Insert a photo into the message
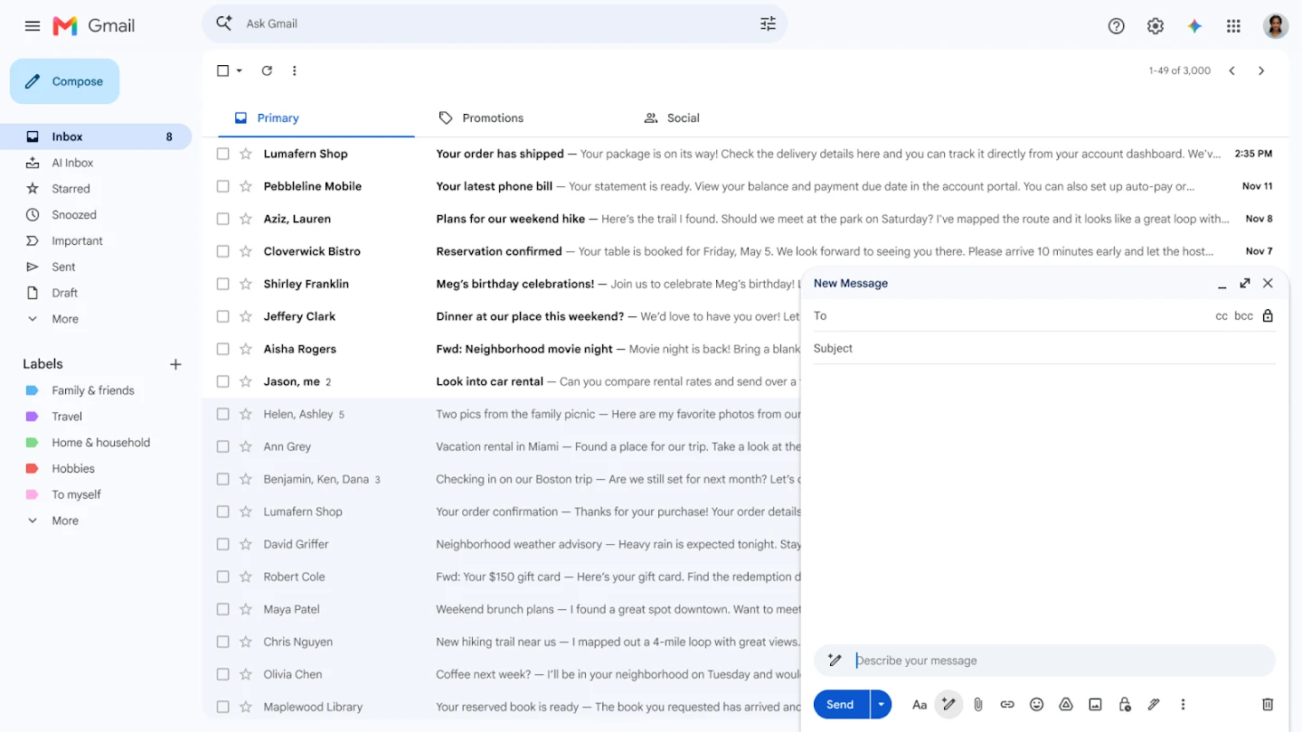The width and height of the screenshot is (1302, 732). click(1095, 705)
